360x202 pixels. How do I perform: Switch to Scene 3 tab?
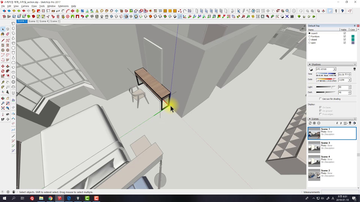click(x=33, y=21)
